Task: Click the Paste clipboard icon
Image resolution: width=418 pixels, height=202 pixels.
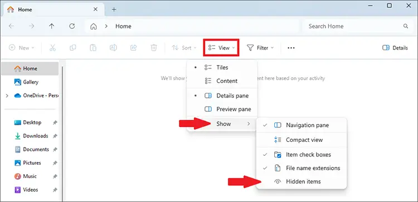Action: (x=93, y=48)
